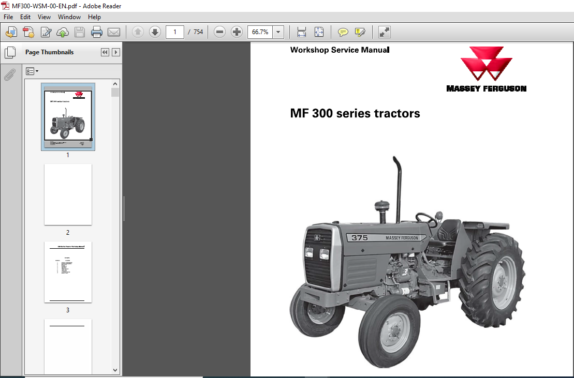
Task: Click the '754' total page count text
Action: point(198,32)
